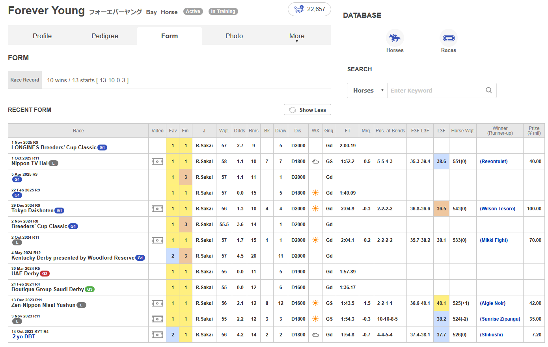Click the magnifier search icon
Screen dimensions: 548x347
coord(489,90)
